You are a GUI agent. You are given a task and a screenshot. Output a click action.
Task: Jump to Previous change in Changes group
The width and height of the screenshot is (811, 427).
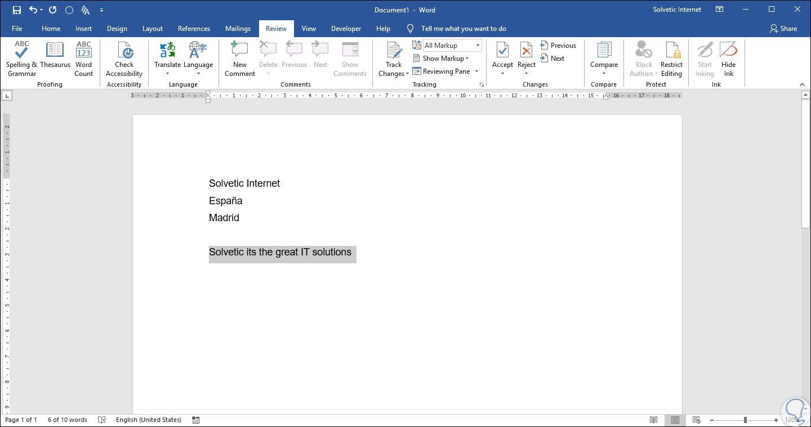pyautogui.click(x=558, y=46)
